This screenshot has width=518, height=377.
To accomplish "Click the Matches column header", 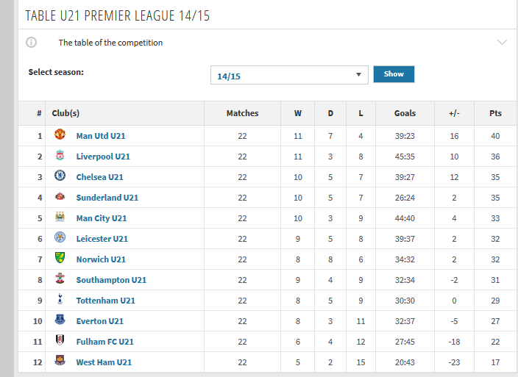I will [243, 113].
